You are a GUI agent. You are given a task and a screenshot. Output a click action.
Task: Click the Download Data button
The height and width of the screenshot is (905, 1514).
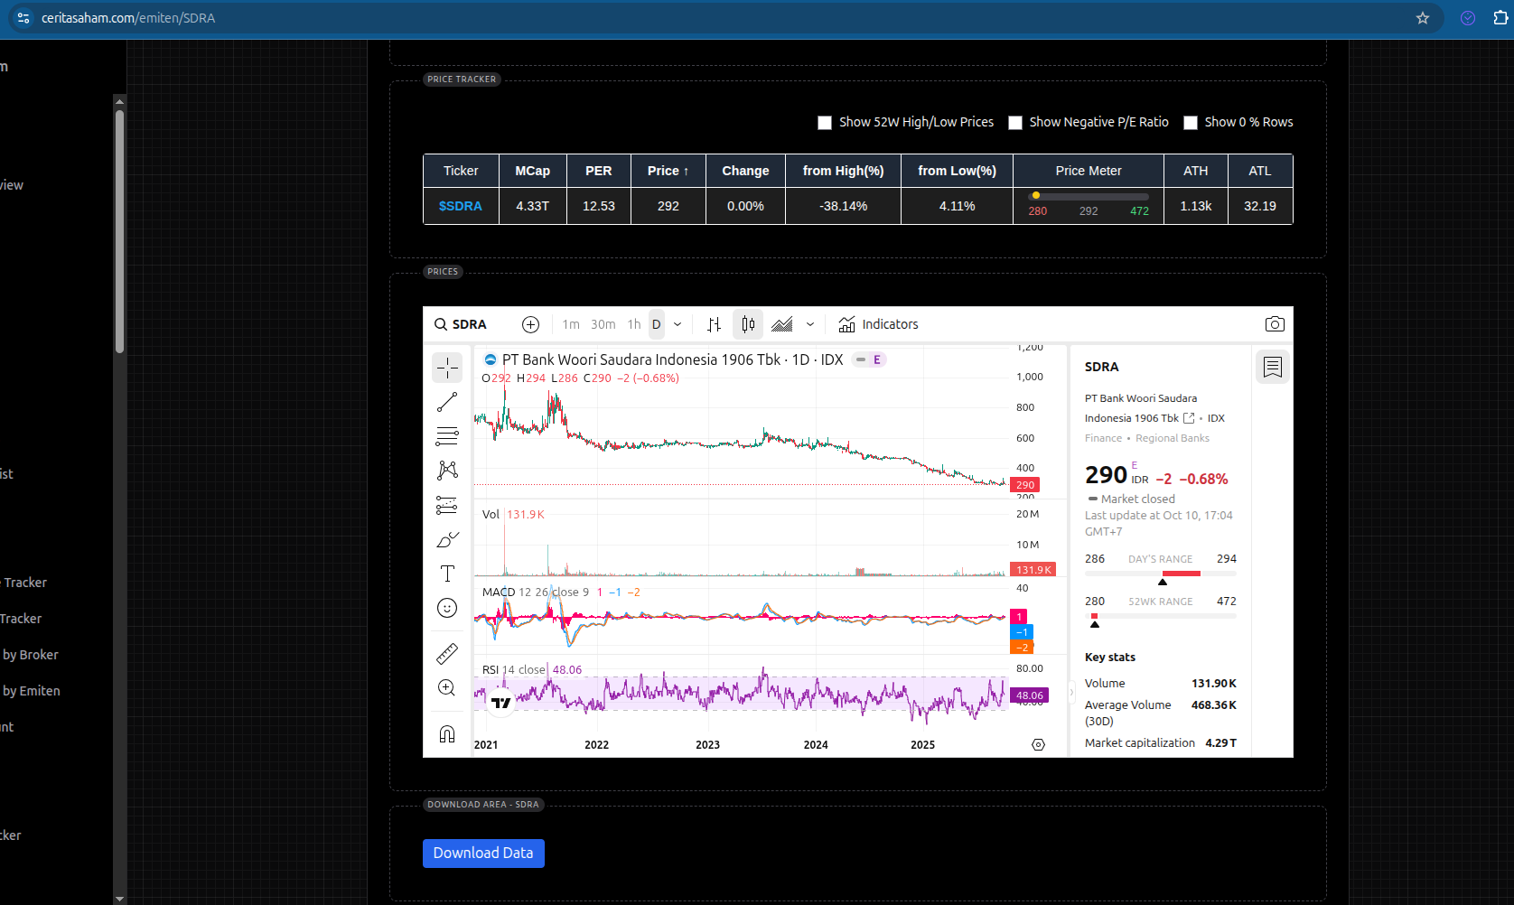(483, 854)
